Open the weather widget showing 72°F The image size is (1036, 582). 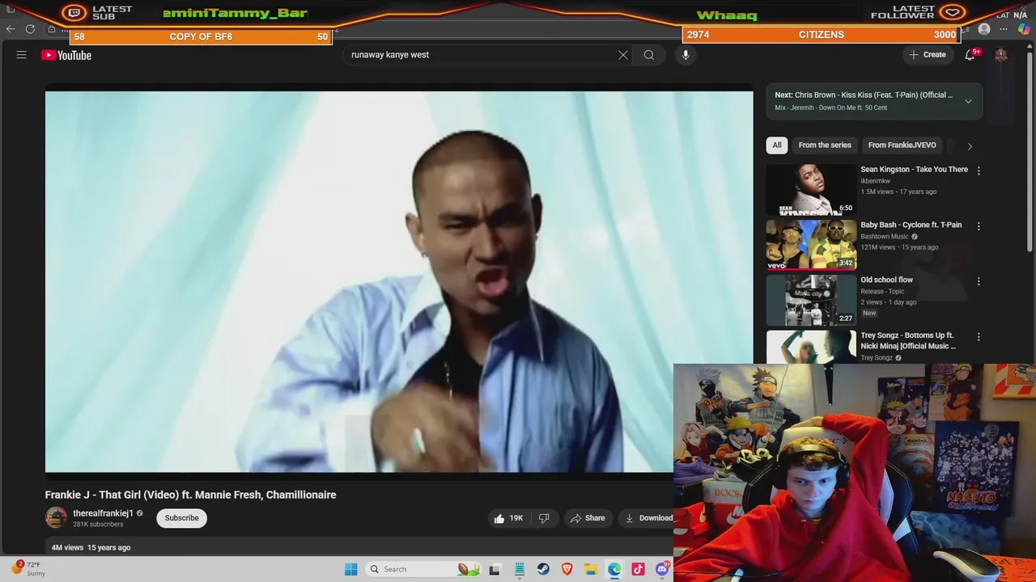[28, 569]
